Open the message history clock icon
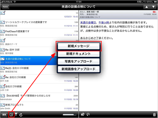158x118 pixels. pos(88,114)
